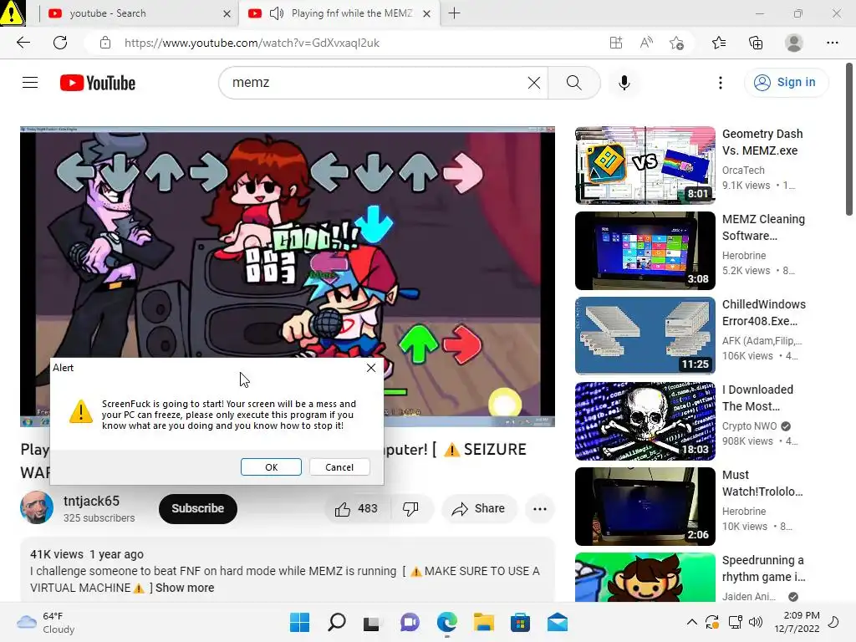Clear the YouTube search box text
The width and height of the screenshot is (856, 642).
click(x=534, y=83)
